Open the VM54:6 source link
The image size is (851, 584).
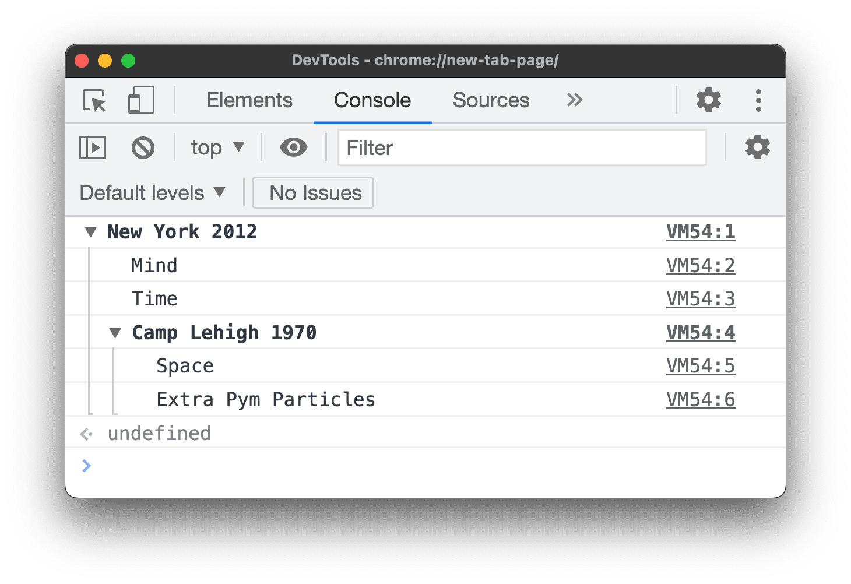[701, 399]
